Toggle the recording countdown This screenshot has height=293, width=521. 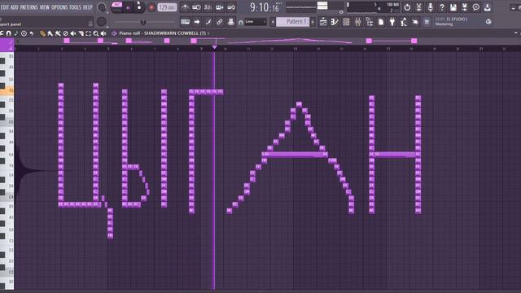pos(208,7)
